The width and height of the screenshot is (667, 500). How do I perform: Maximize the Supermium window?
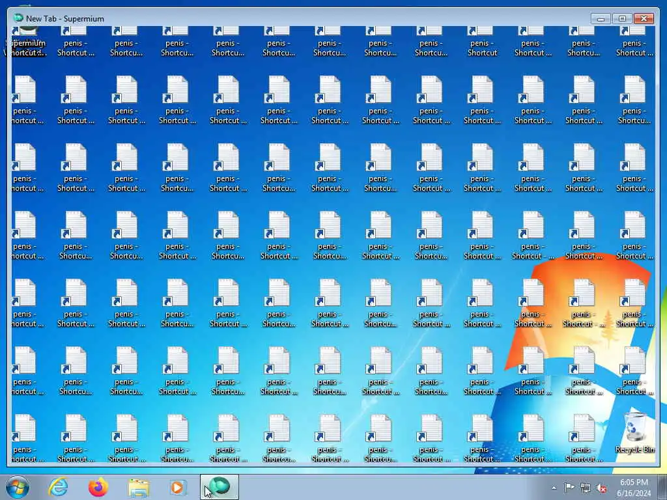pos(622,18)
